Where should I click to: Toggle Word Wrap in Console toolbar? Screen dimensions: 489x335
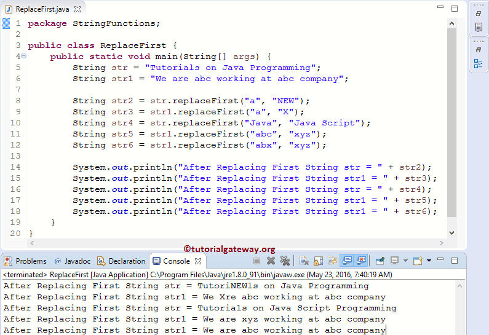click(x=332, y=261)
